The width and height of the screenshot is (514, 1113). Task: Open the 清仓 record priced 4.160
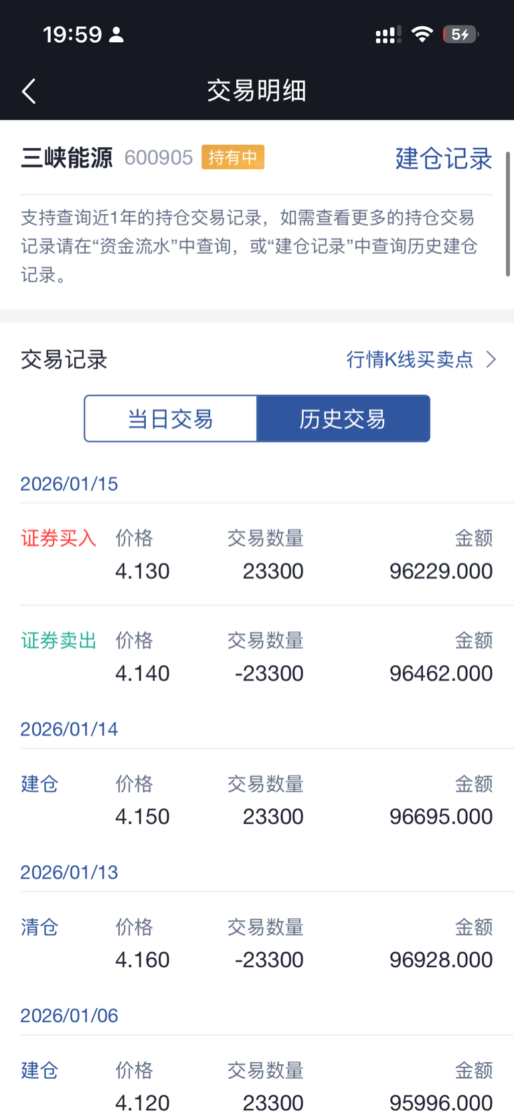pos(257,944)
